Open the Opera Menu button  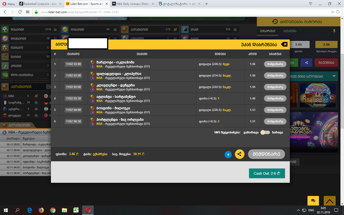pos(9,4)
